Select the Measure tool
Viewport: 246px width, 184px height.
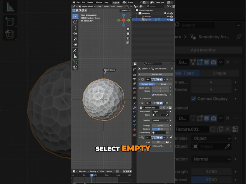coord(75,56)
